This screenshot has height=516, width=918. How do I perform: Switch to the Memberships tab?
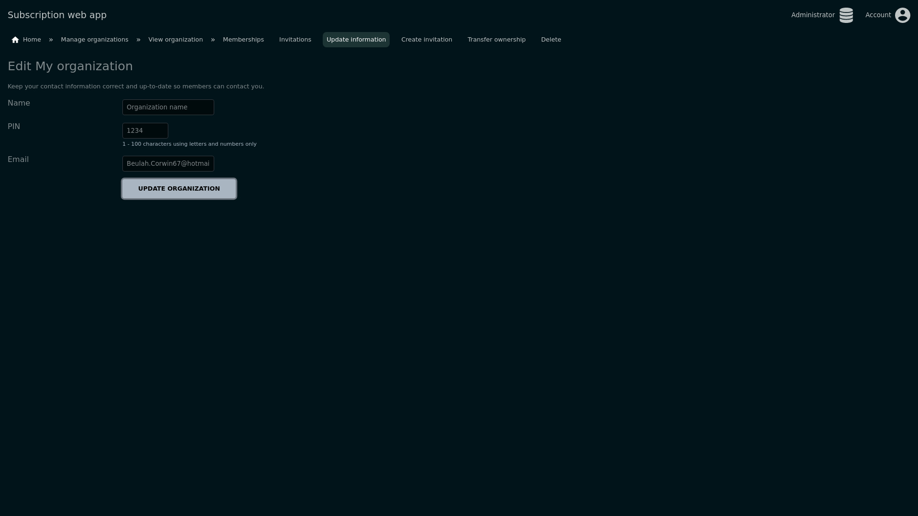pyautogui.click(x=243, y=40)
